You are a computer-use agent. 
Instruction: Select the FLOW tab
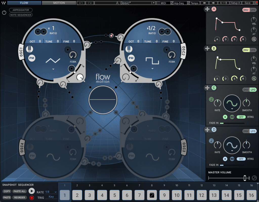pos(24,3)
